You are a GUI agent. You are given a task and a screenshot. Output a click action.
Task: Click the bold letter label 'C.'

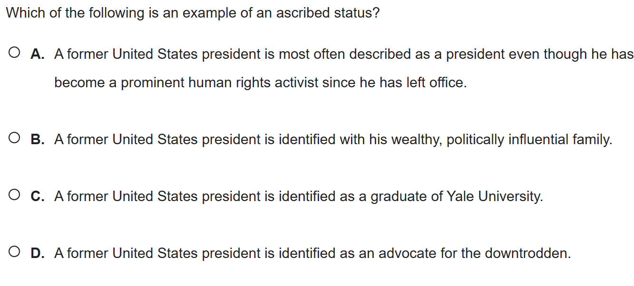click(x=38, y=196)
